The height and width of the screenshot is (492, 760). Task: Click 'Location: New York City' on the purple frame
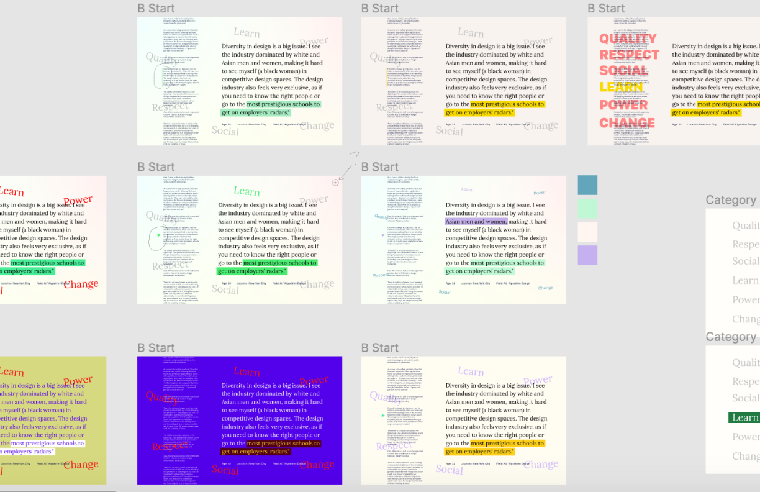click(251, 463)
